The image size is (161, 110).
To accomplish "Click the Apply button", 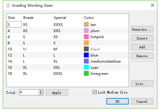I will click(57, 93).
